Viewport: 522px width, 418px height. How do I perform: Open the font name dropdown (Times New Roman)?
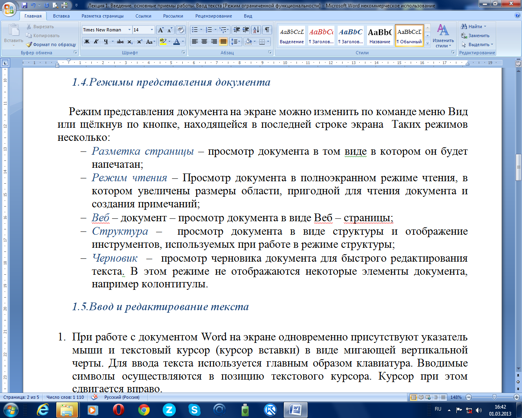coord(129,30)
